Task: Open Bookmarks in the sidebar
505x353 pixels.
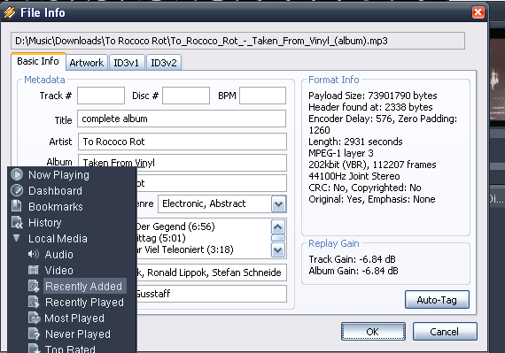Action: 56,207
